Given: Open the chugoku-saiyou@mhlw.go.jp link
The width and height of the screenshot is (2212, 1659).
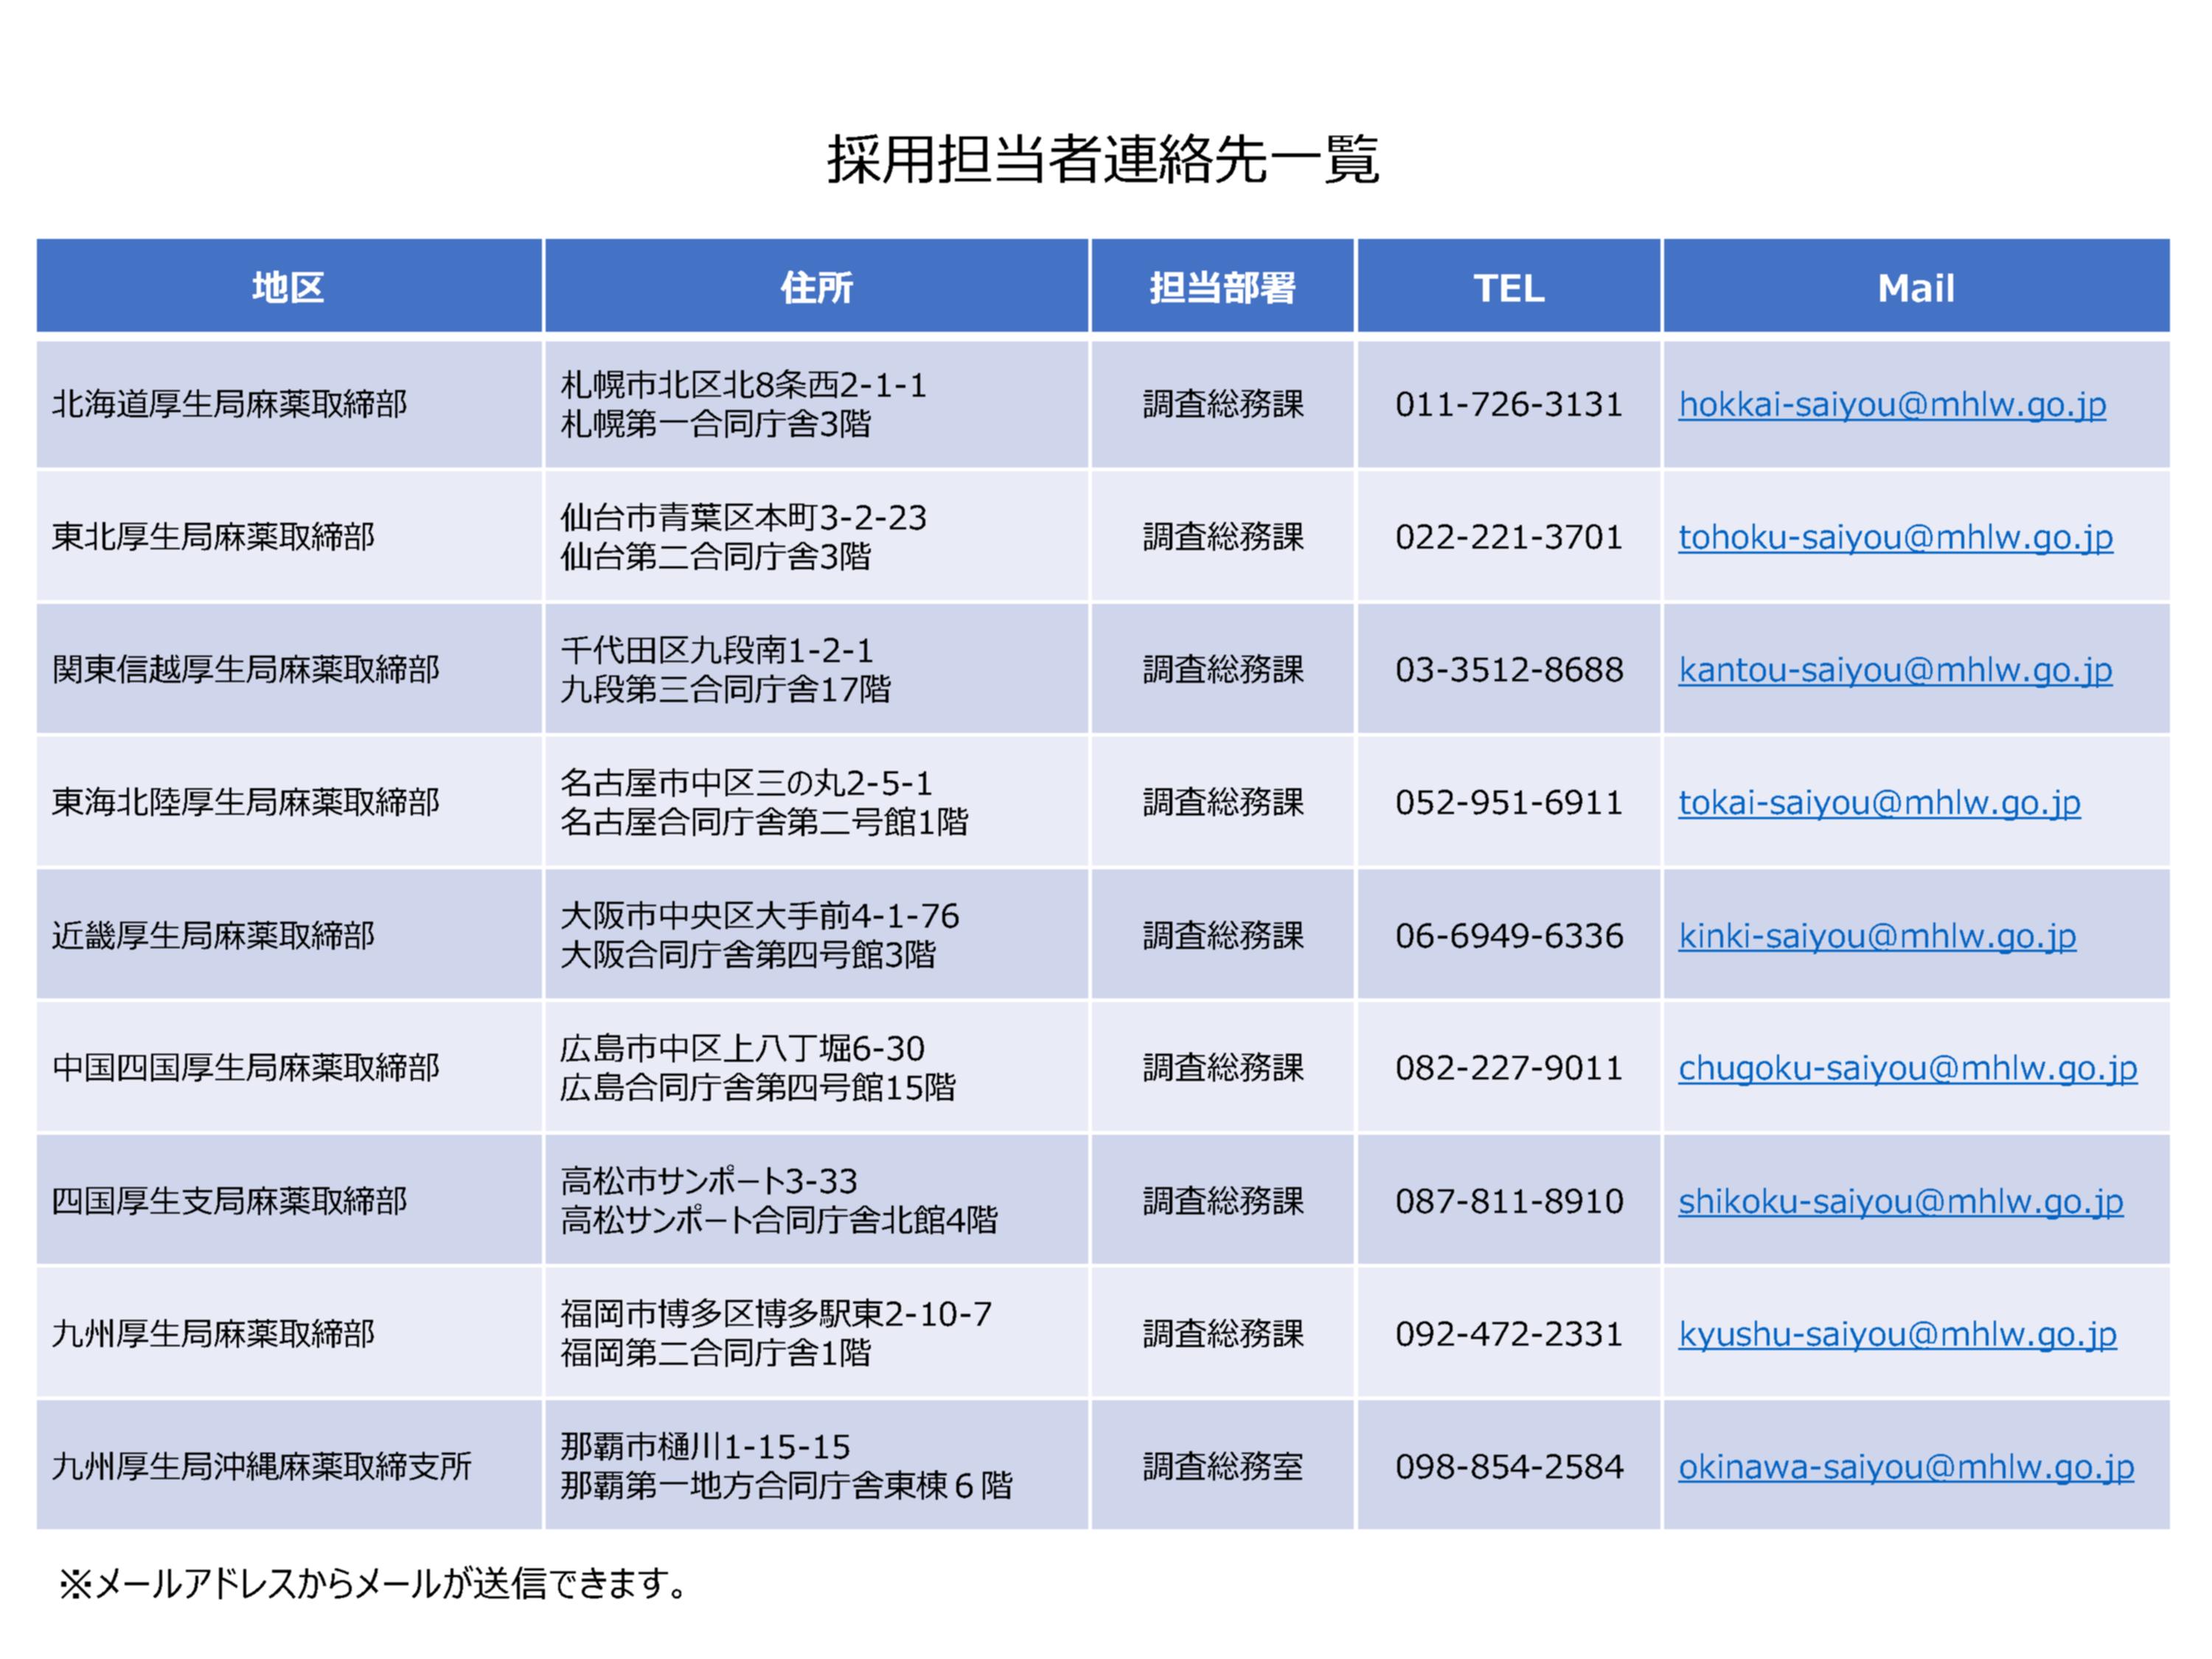Looking at the screenshot, I should click(1907, 1068).
